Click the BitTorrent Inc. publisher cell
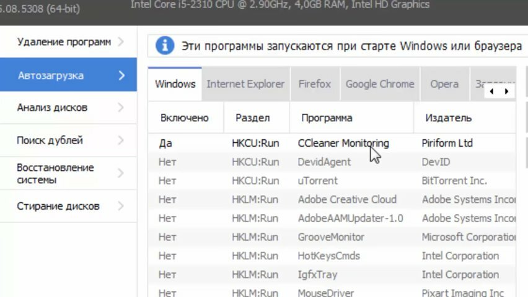 point(454,181)
